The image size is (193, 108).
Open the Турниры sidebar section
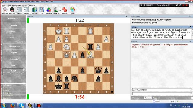click(x=13, y=25)
